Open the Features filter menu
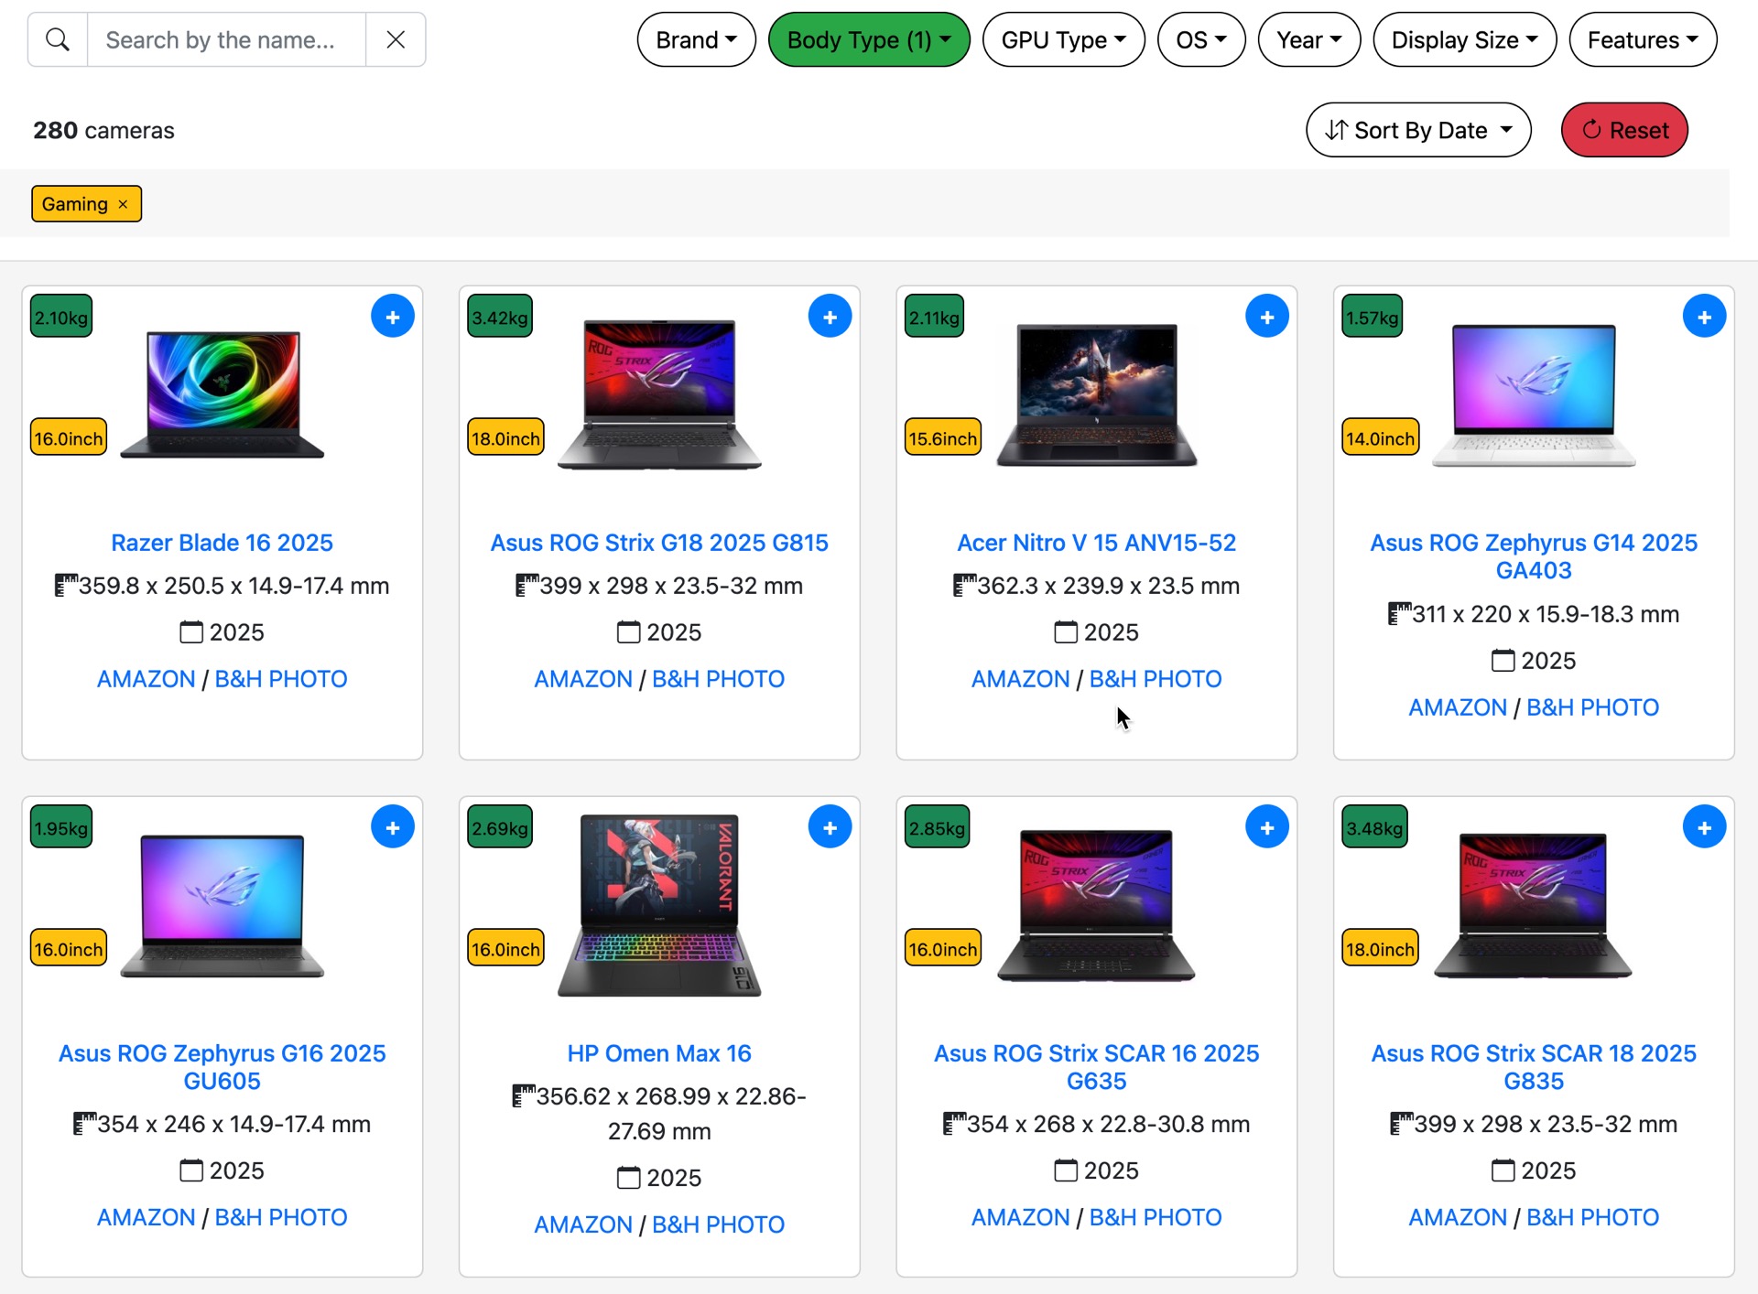 click(x=1643, y=40)
